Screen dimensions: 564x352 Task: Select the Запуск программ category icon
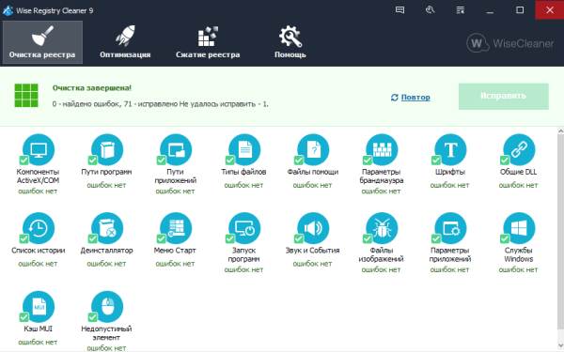point(244,228)
